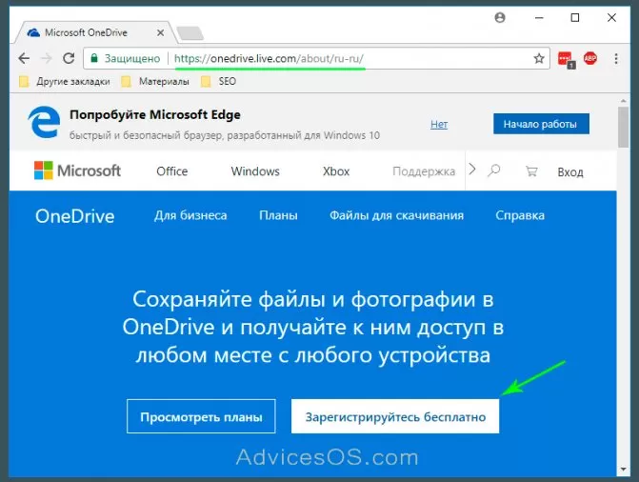Open Файлы для скачивания section
The image size is (639, 482).
point(396,215)
